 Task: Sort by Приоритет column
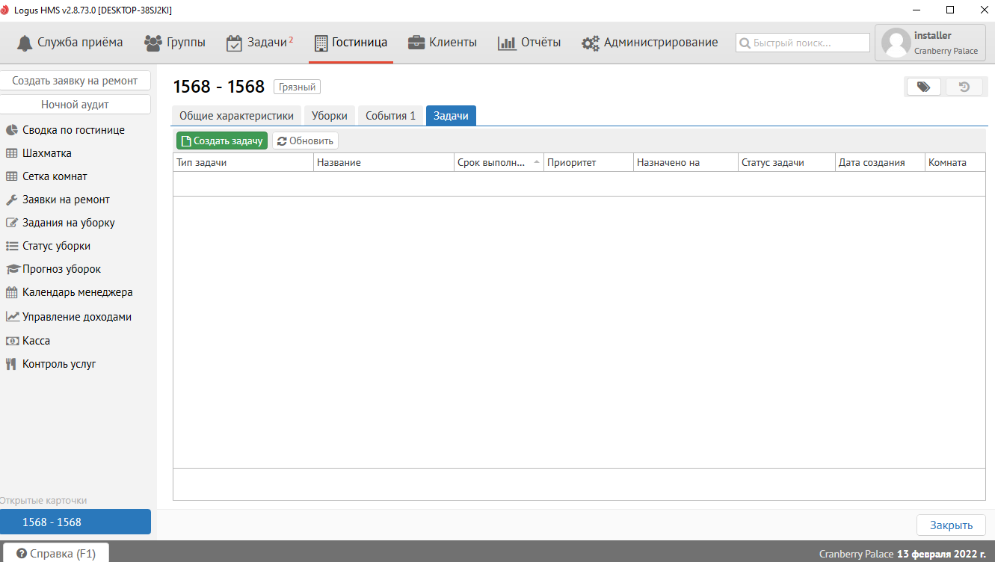(588, 162)
